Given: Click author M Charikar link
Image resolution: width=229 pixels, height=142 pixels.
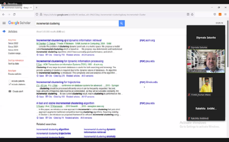Looking at the screenshot, I should (41, 43).
